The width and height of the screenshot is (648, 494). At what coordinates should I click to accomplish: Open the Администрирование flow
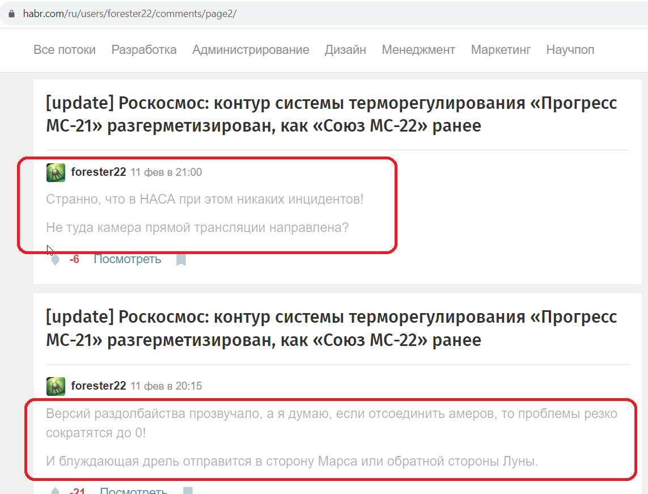coord(251,49)
